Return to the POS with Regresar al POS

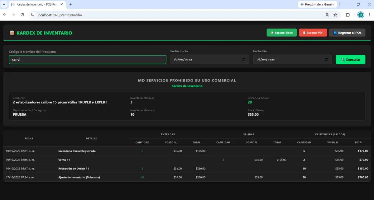tap(347, 33)
